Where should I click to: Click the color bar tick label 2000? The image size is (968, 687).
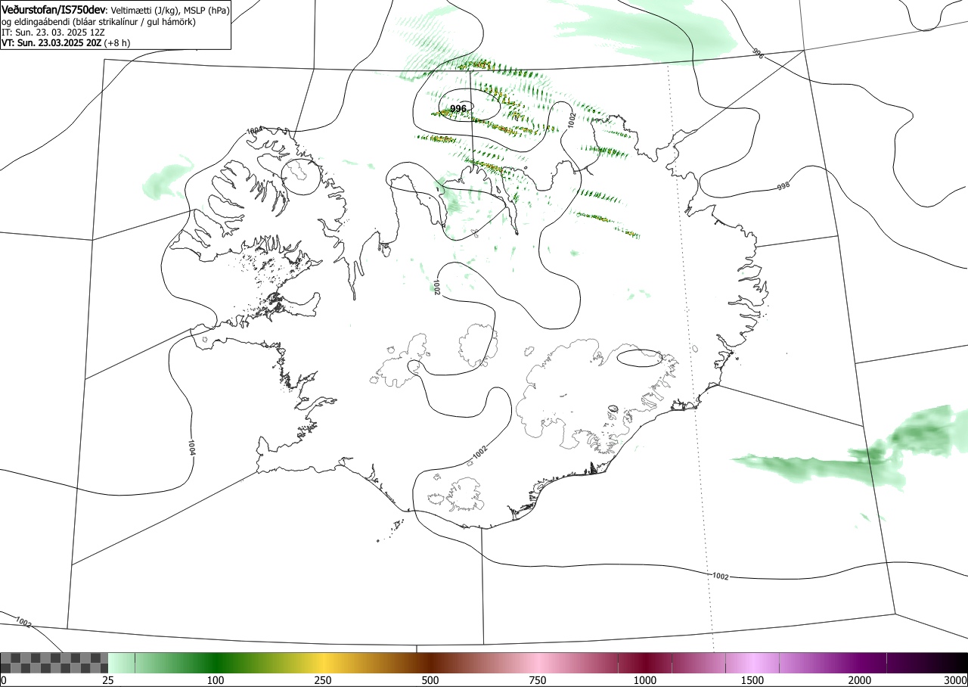coord(860,680)
